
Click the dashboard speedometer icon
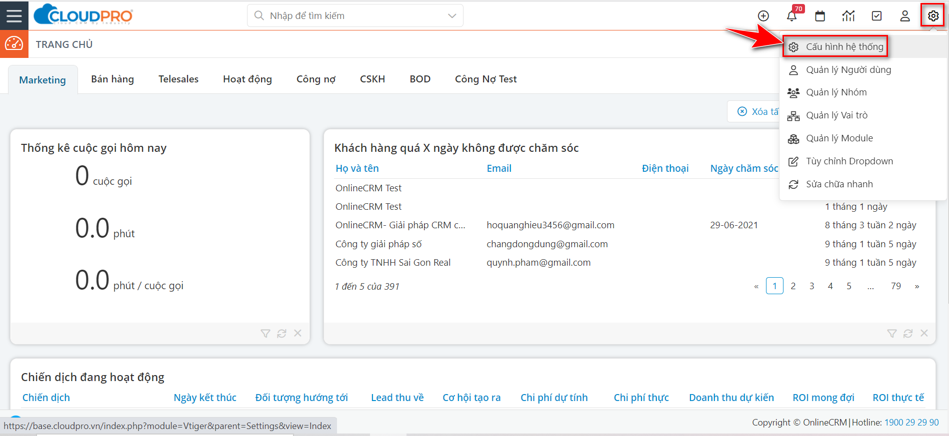pos(14,44)
